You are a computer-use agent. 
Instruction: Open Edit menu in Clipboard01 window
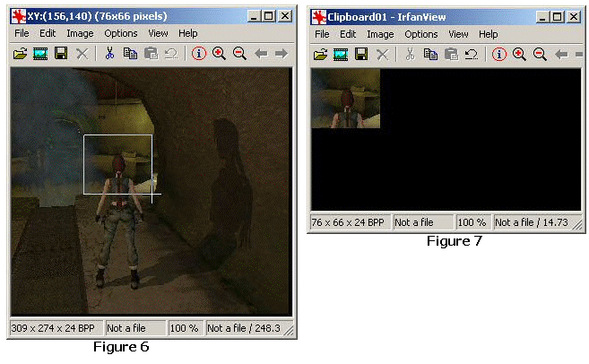[x=348, y=34]
